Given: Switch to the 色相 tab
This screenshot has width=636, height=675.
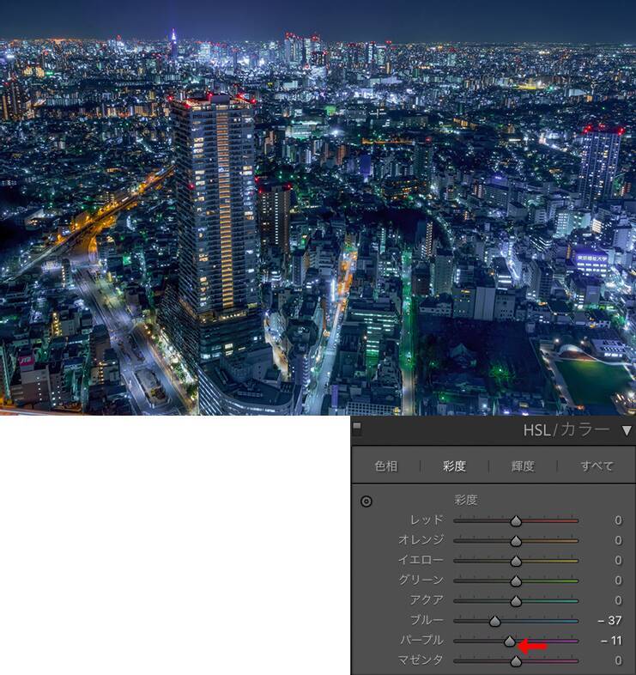Looking at the screenshot, I should point(386,466).
